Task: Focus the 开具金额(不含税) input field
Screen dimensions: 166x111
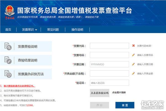Action: pyautogui.click(x=110, y=73)
